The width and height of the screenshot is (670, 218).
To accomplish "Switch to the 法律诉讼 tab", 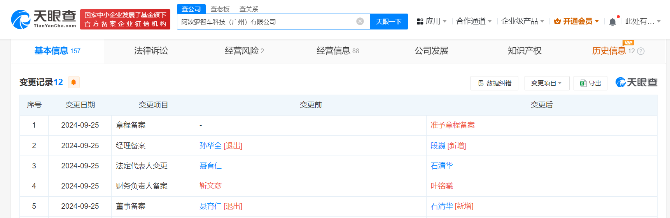I will tap(151, 51).
